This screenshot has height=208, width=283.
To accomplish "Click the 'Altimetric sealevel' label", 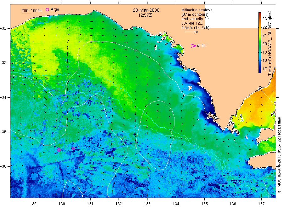I will tap(197, 10).
